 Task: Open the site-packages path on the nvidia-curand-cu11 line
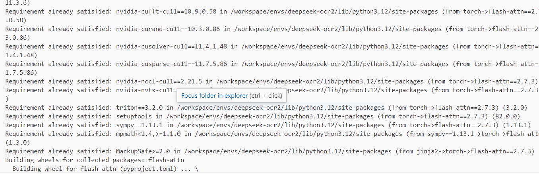point(337,29)
